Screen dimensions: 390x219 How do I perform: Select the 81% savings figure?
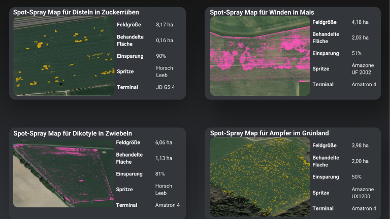point(160,174)
